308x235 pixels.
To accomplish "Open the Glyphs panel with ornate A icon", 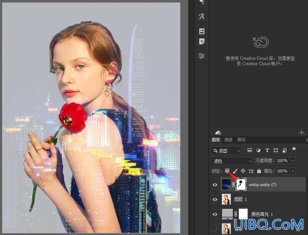I will click(201, 17).
